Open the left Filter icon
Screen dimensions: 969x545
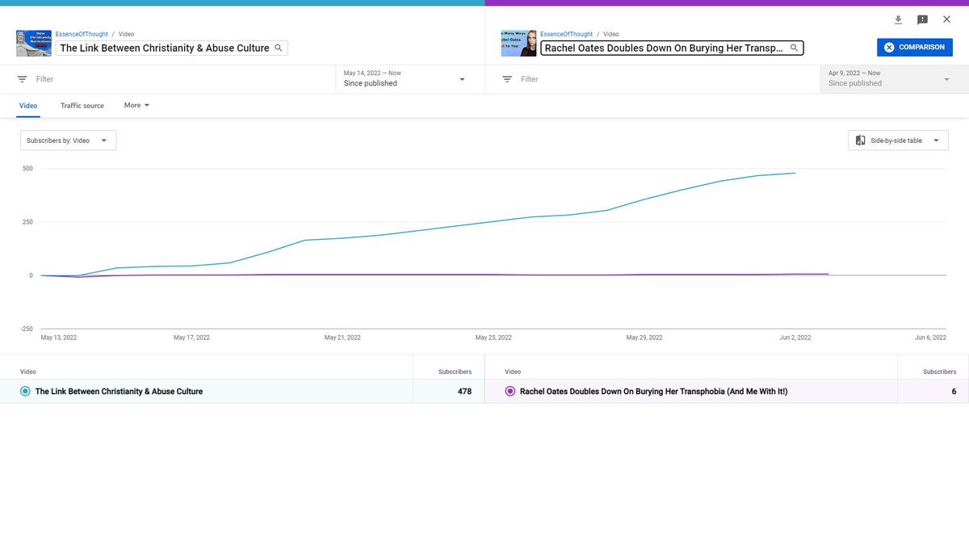tap(23, 79)
